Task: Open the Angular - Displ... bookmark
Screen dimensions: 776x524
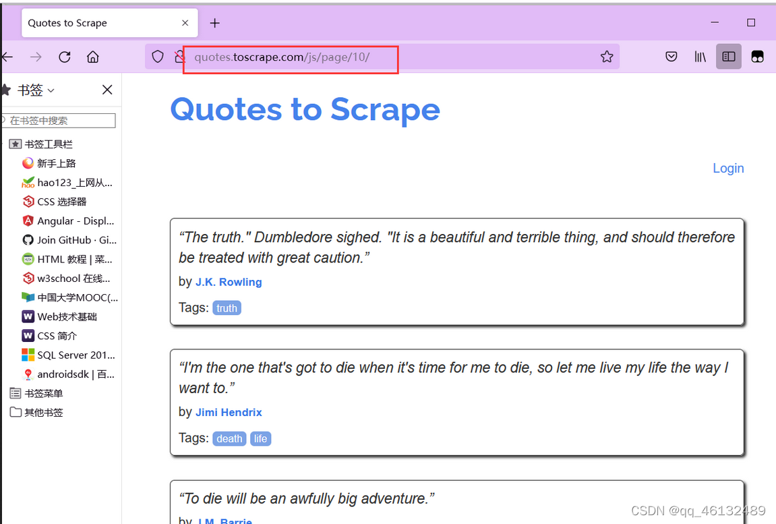Action: tap(68, 221)
